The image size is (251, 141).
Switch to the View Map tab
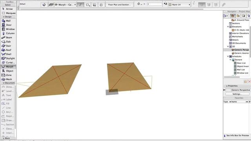[x=238, y=16]
